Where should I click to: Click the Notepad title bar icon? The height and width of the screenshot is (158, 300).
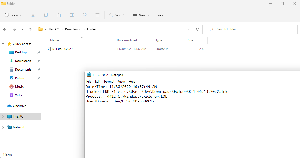pos(89,75)
